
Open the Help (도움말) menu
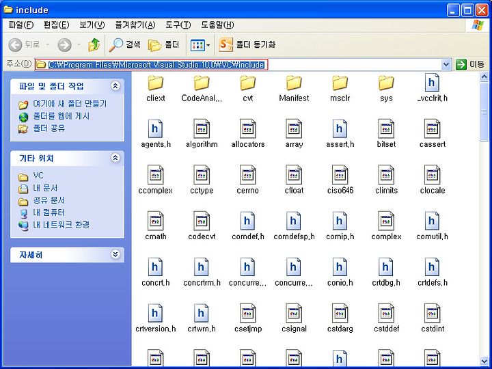pyautogui.click(x=217, y=25)
